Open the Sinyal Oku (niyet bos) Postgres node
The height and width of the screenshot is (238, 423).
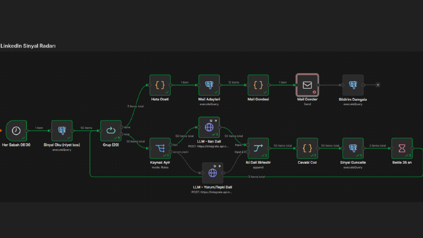pos(62,131)
